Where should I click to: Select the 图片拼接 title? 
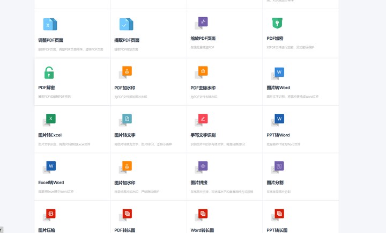click(199, 183)
